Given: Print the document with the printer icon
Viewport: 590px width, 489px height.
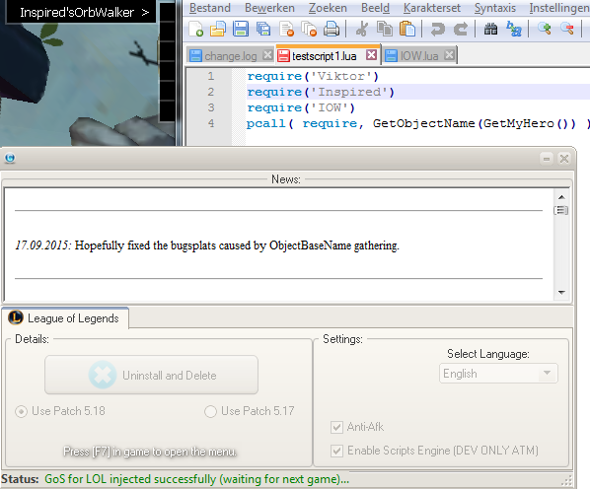Looking at the screenshot, I should [332, 29].
